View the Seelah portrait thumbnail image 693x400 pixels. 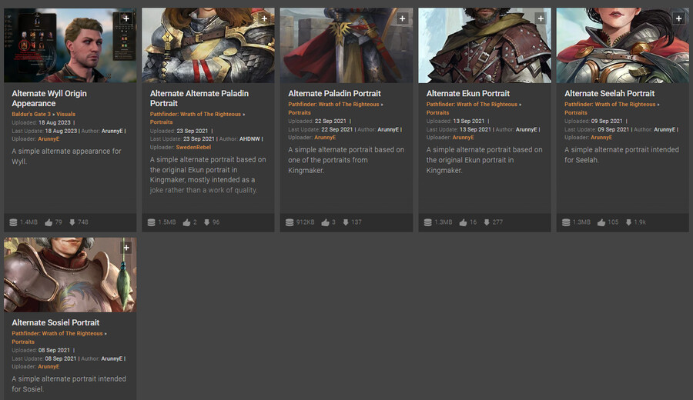[622, 45]
